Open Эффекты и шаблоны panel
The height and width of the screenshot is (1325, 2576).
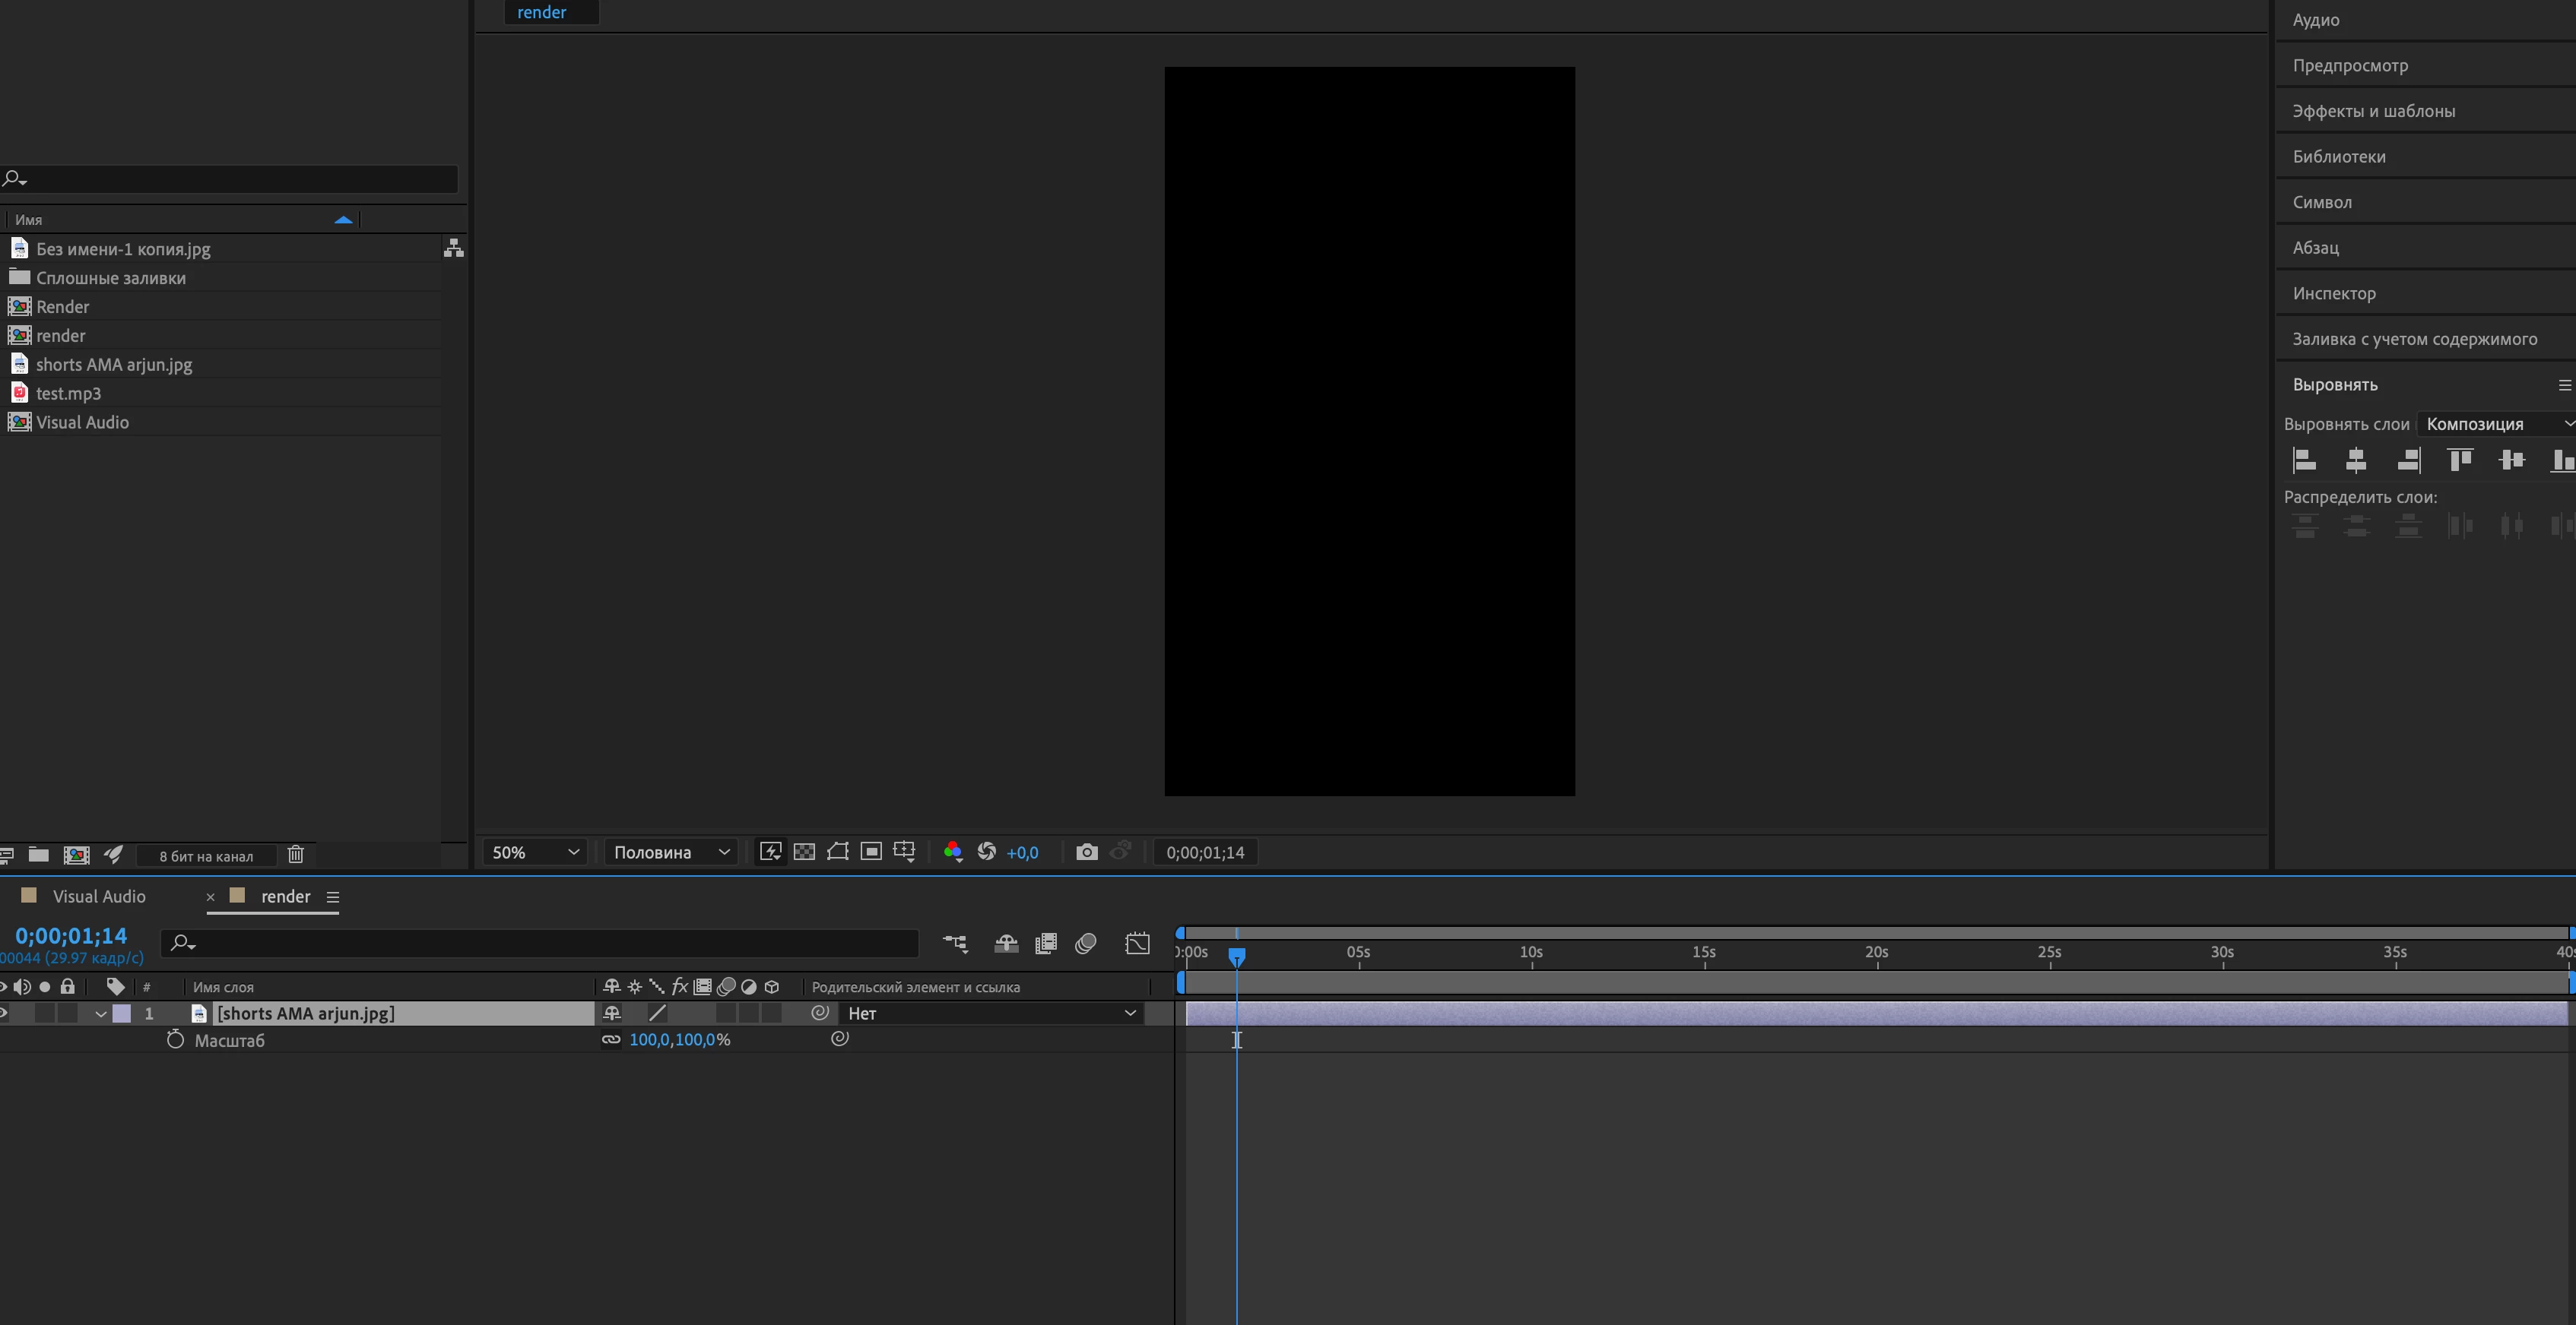click(x=2373, y=111)
